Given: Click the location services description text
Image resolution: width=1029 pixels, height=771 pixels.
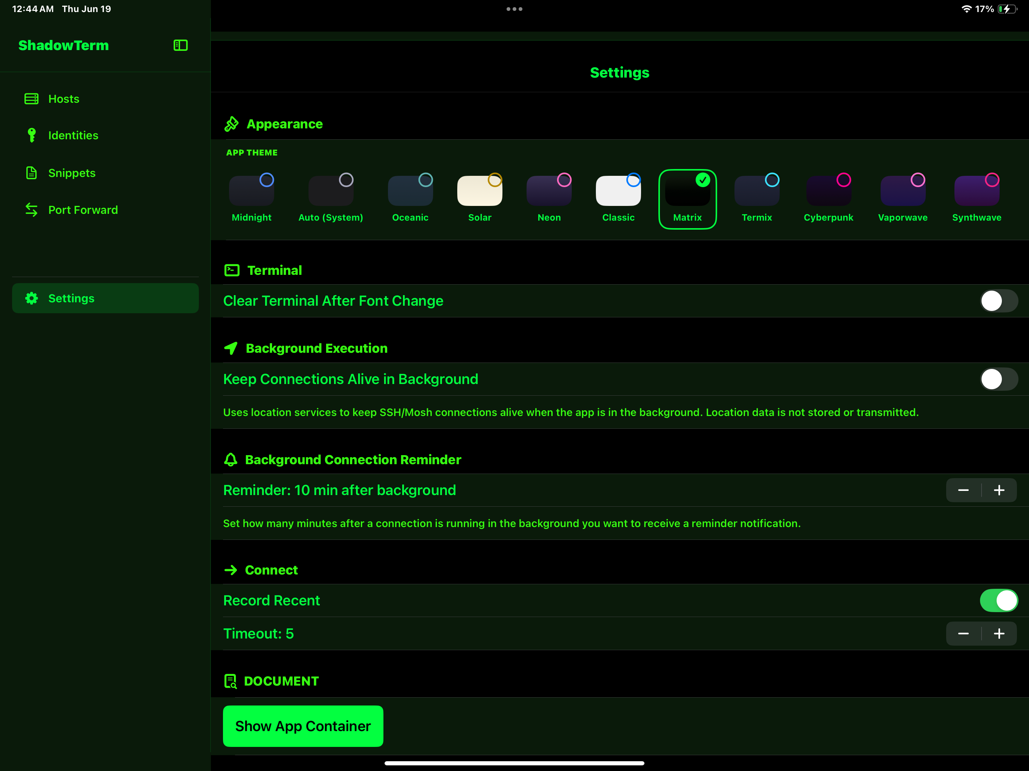Looking at the screenshot, I should tap(571, 413).
